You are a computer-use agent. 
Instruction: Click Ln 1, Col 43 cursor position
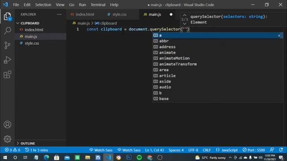point(154,150)
